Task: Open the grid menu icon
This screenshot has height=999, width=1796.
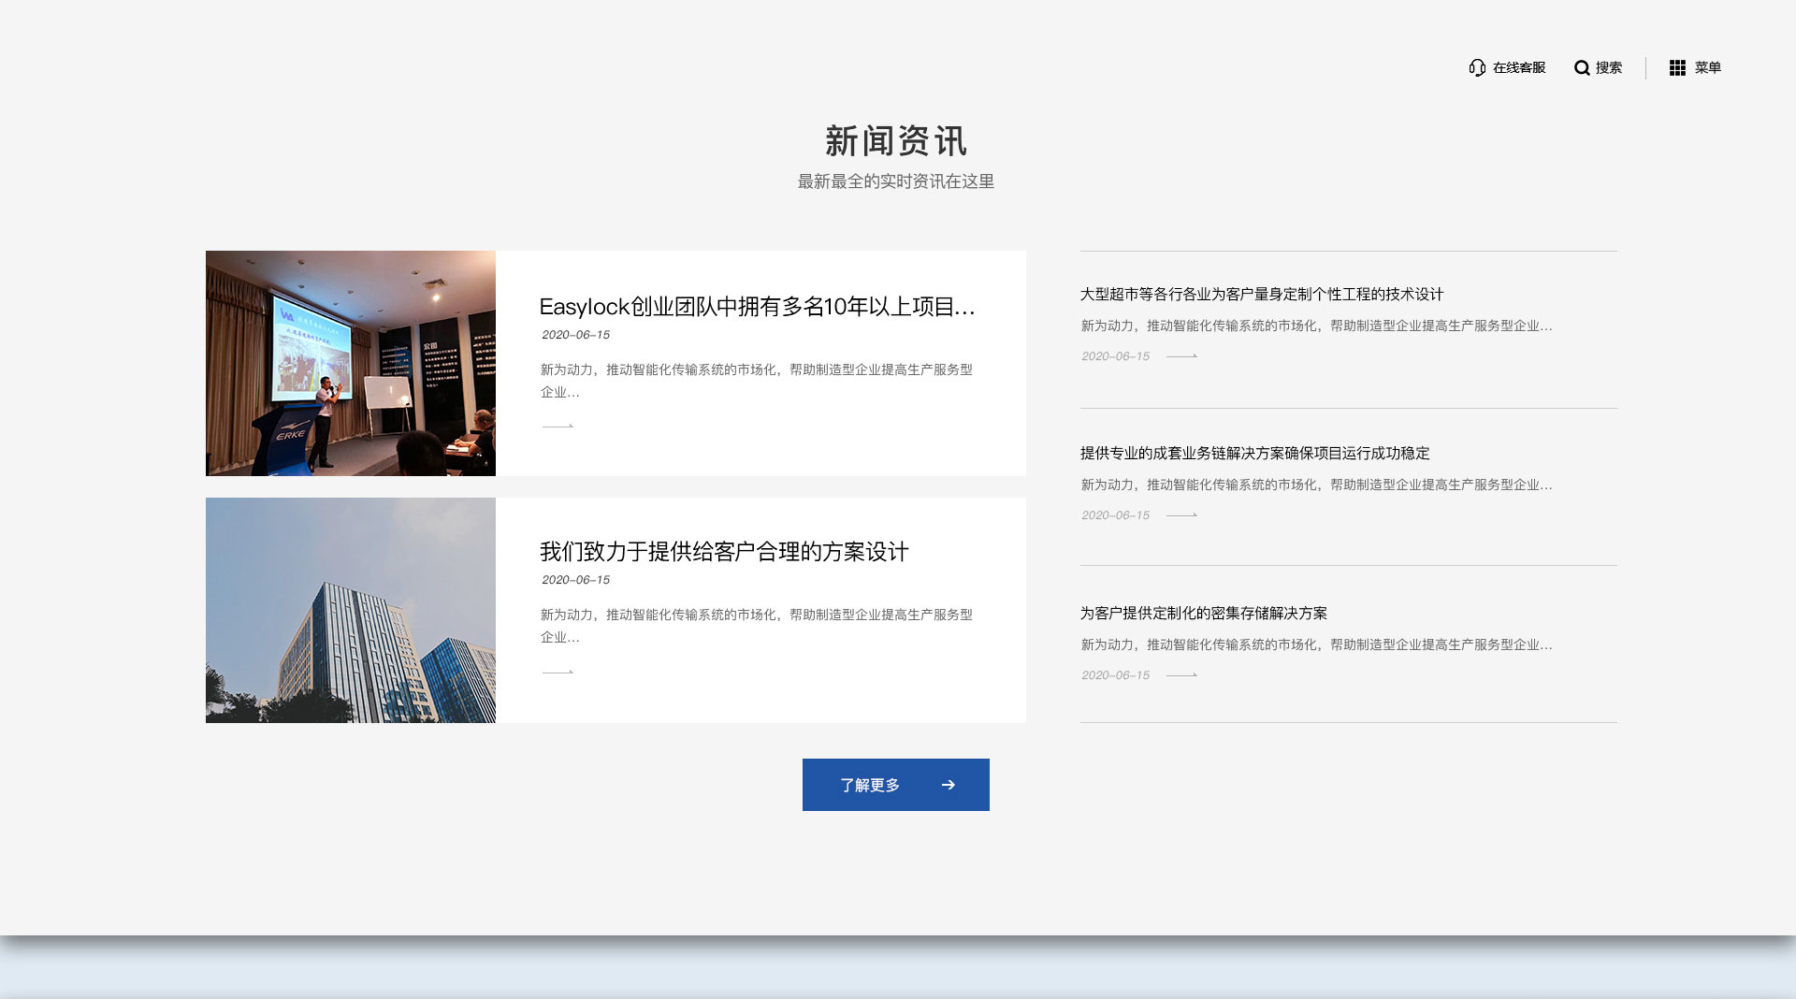Action: click(x=1677, y=67)
